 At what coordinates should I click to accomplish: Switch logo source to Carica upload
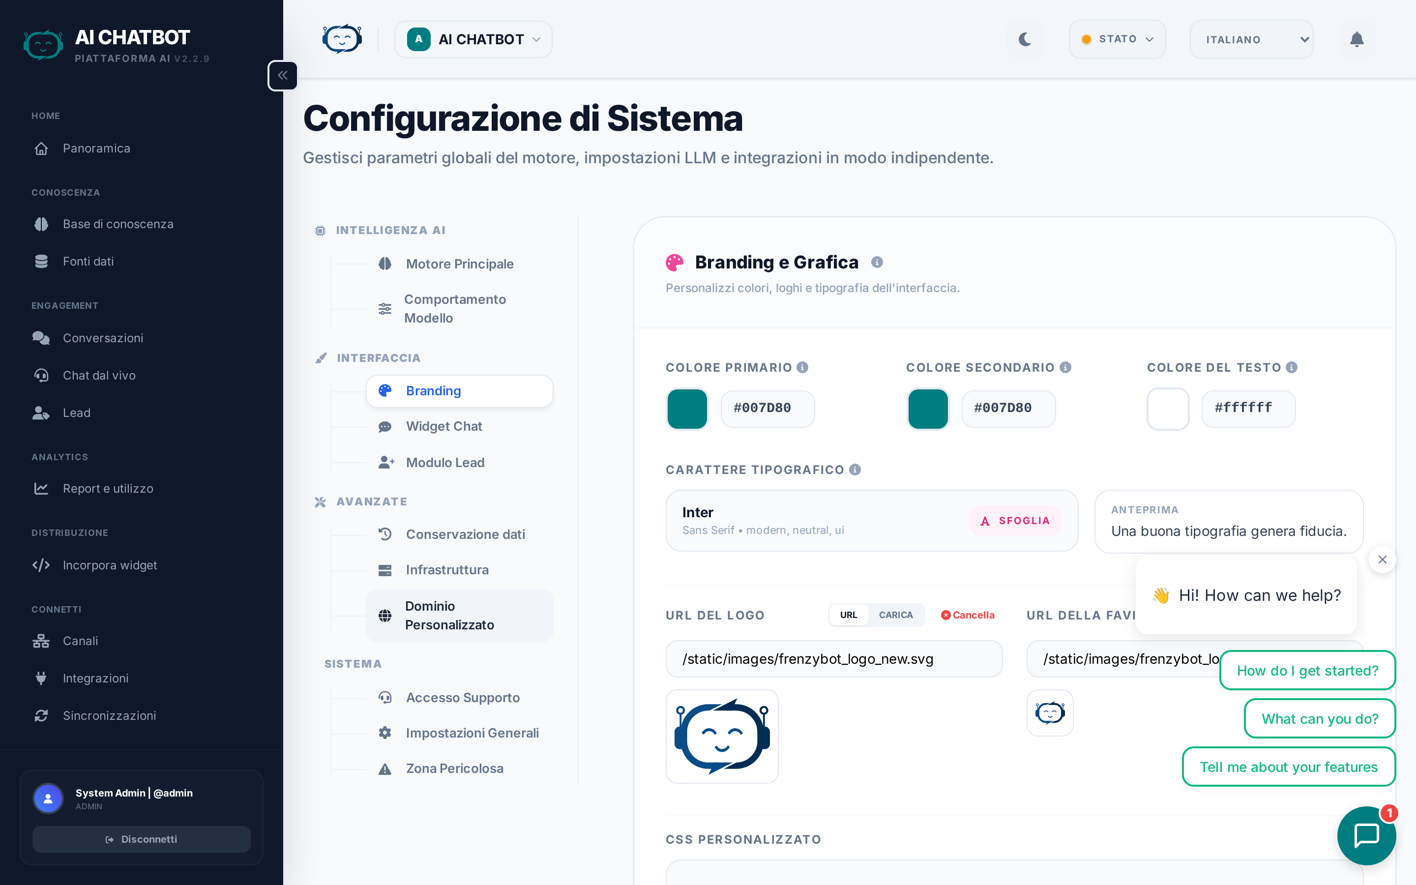point(895,615)
